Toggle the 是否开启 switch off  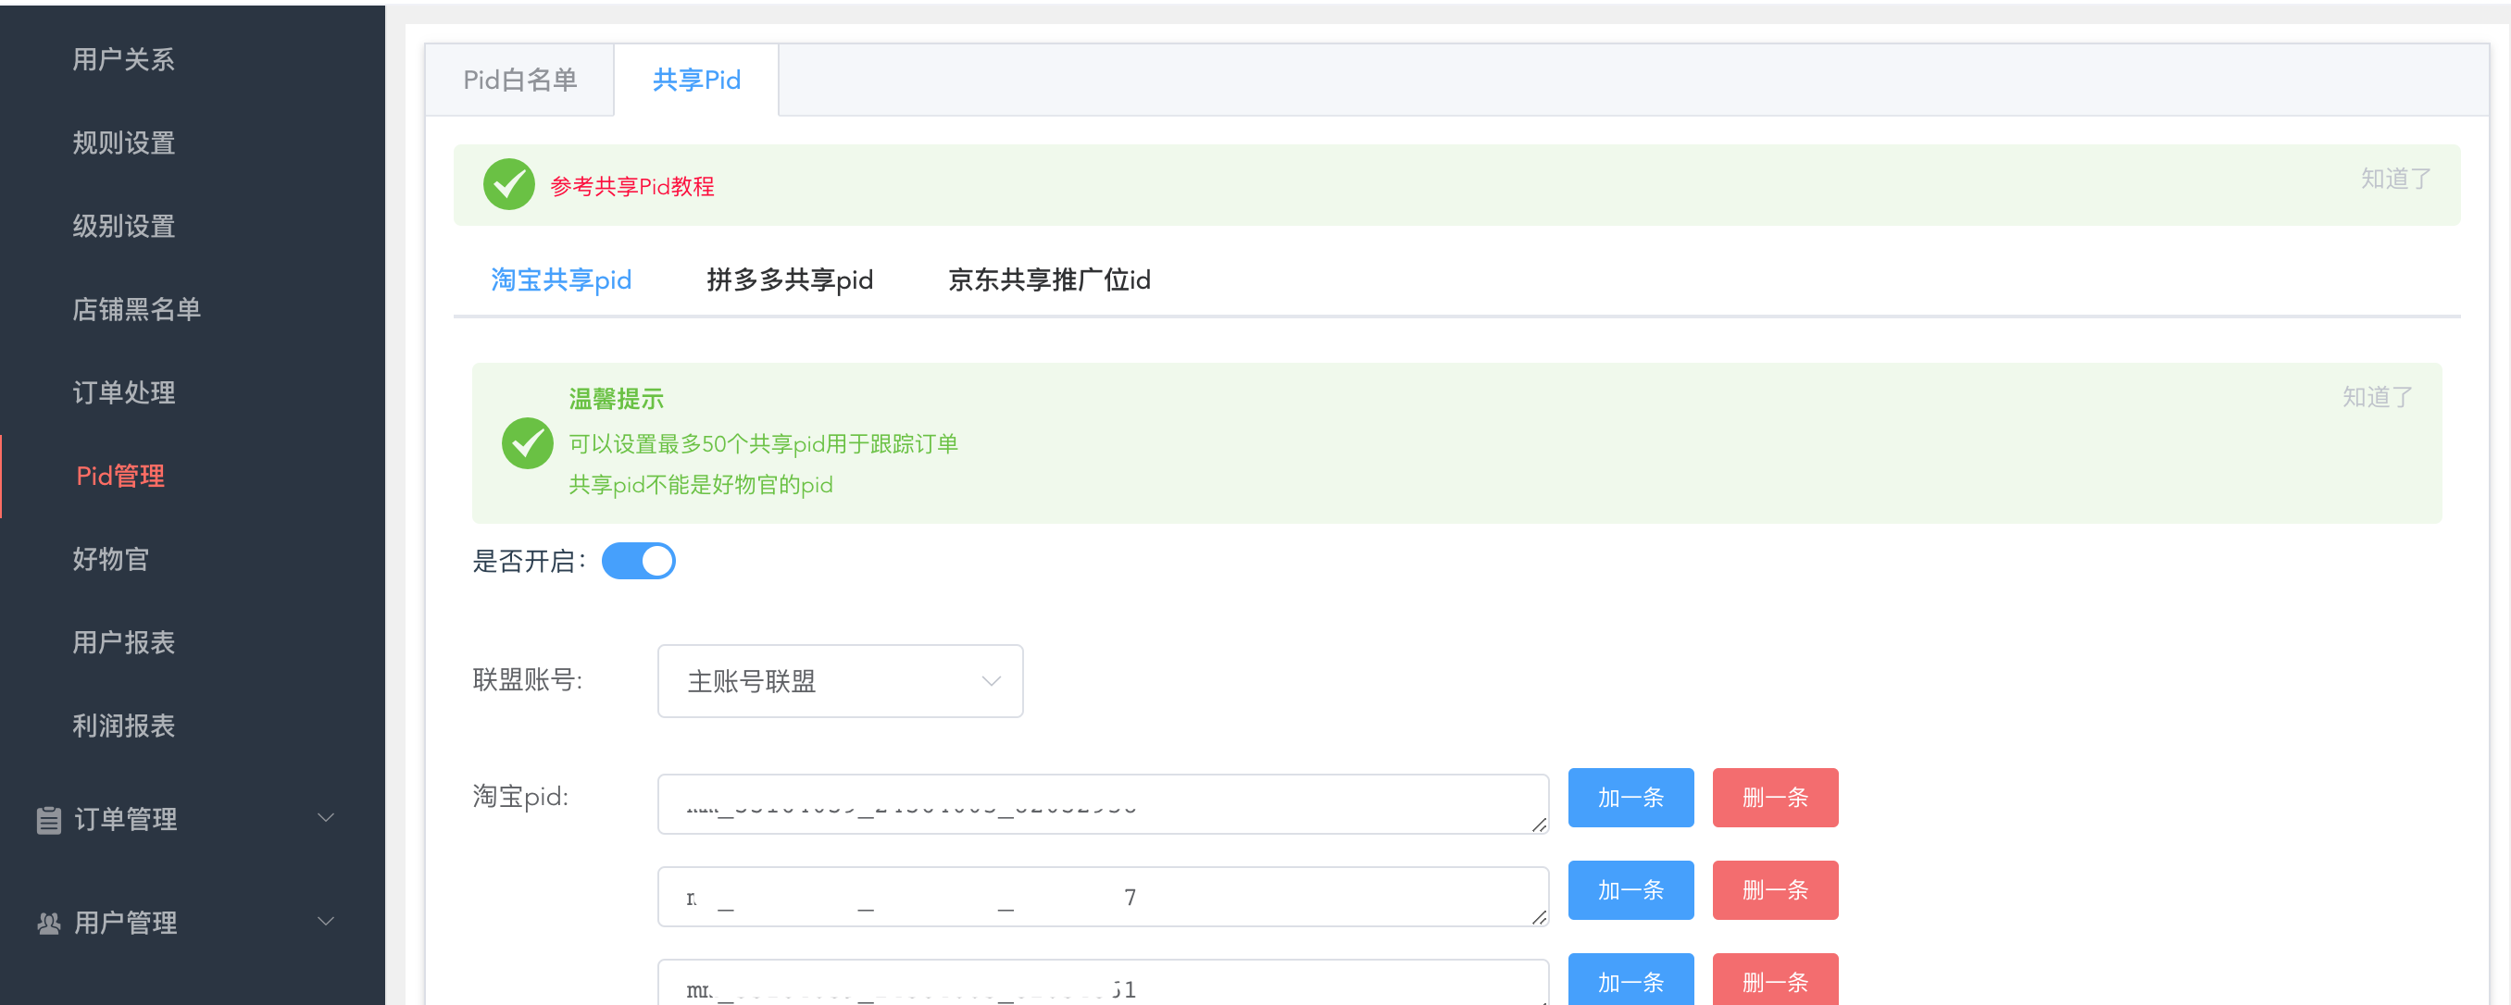coord(639,561)
